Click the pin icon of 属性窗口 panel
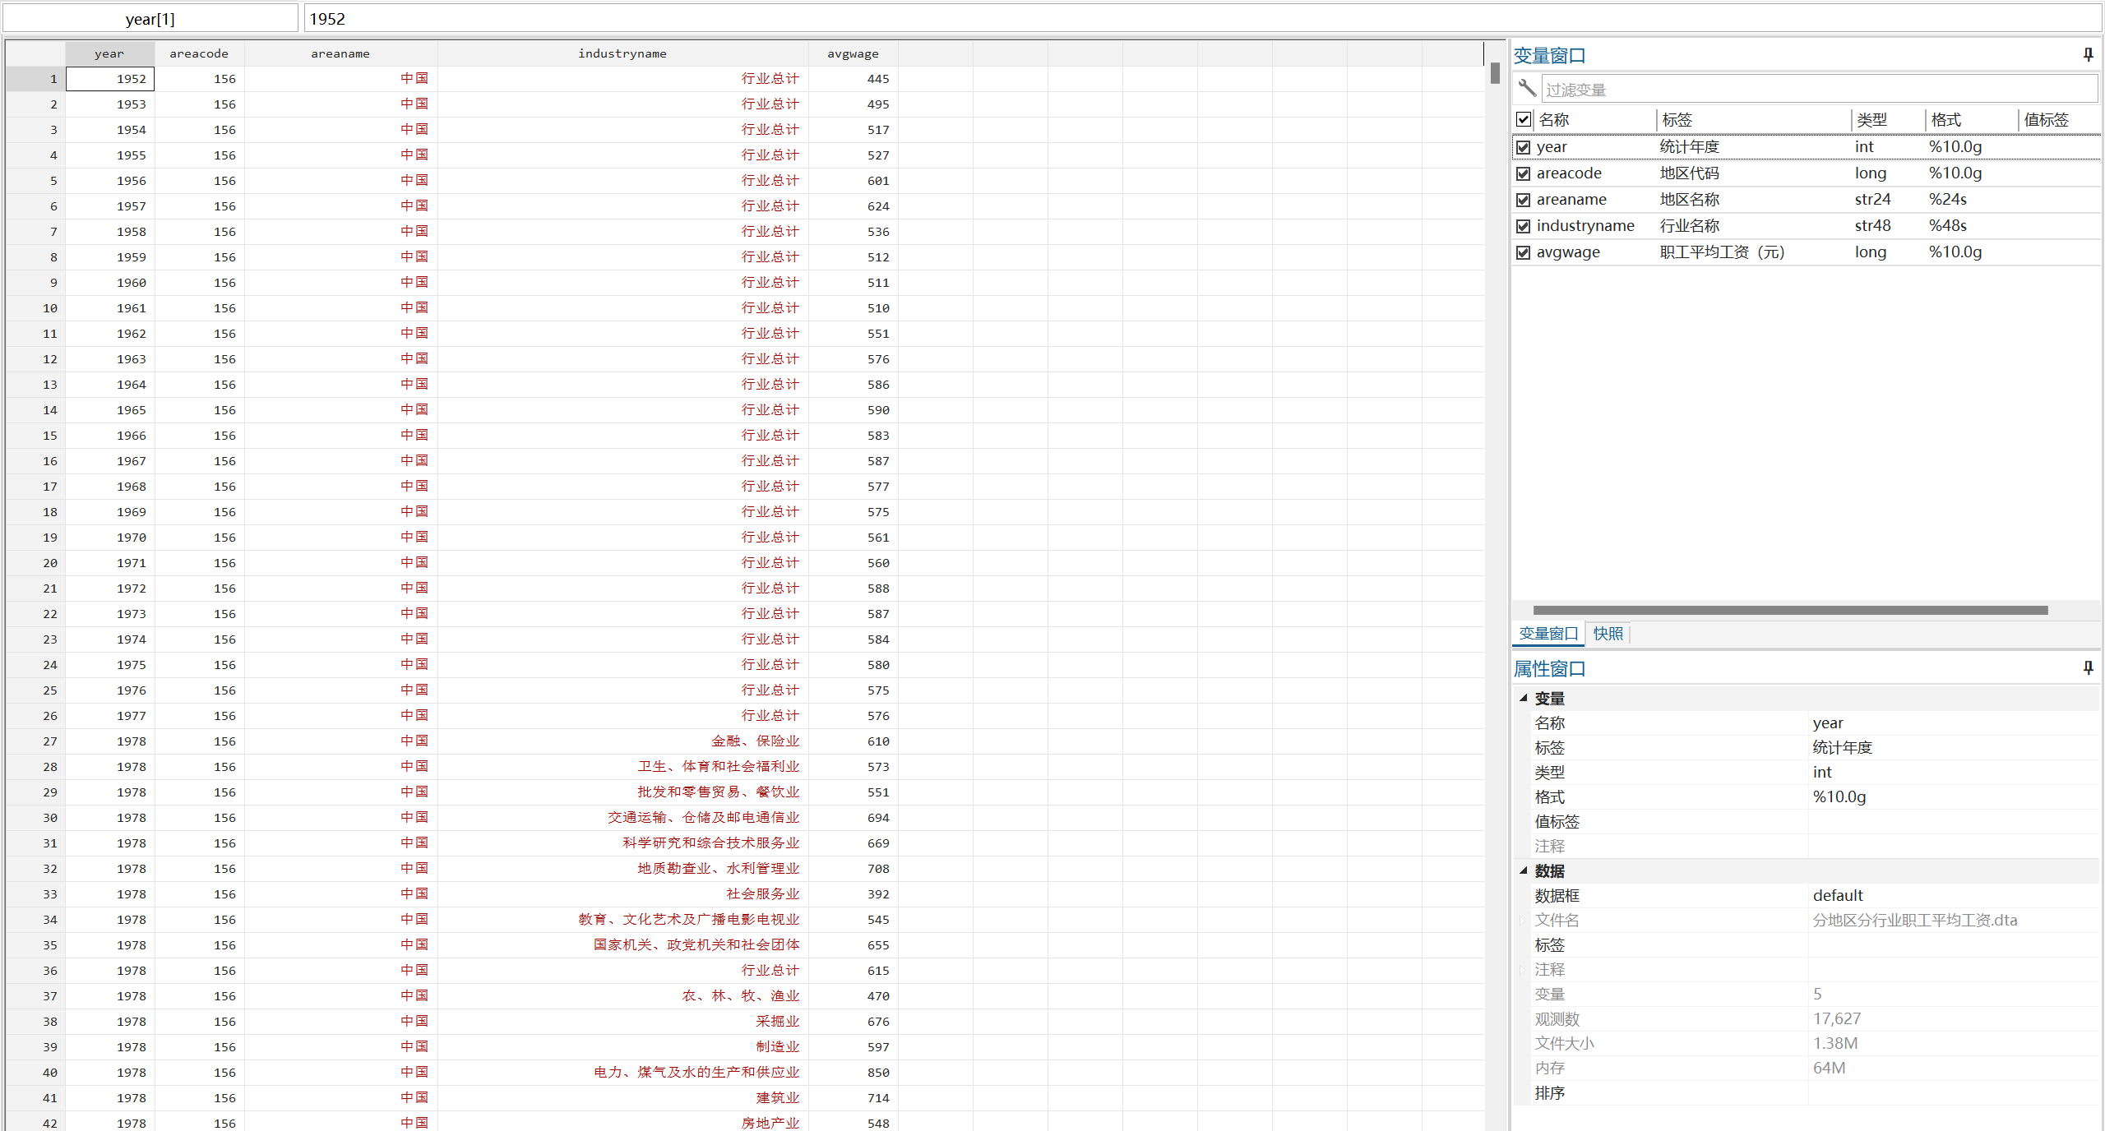2105x1131 pixels. coord(2088,668)
